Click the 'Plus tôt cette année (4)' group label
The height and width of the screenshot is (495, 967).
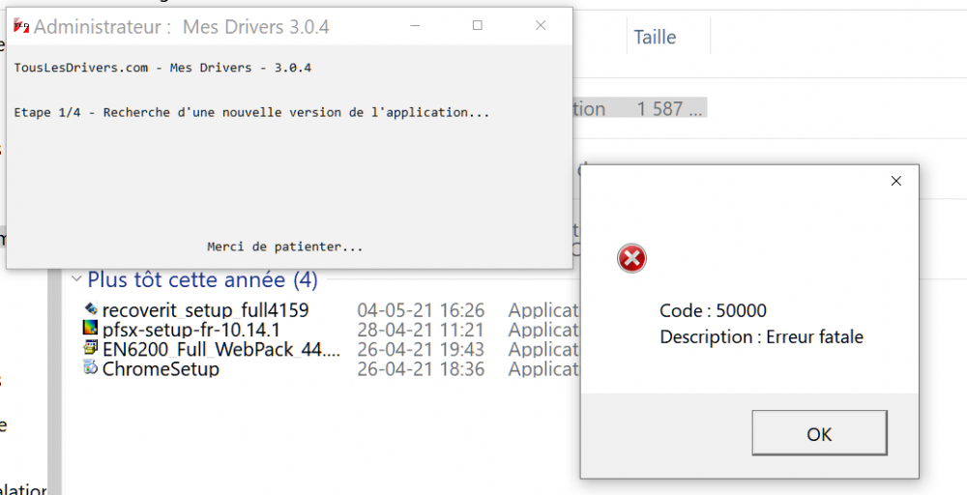coord(202,279)
